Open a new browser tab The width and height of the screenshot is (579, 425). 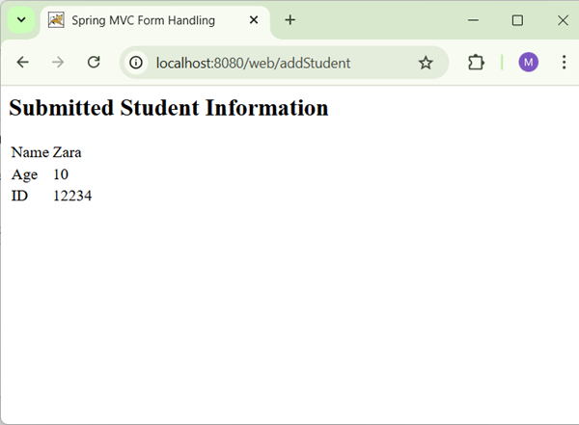tap(290, 20)
